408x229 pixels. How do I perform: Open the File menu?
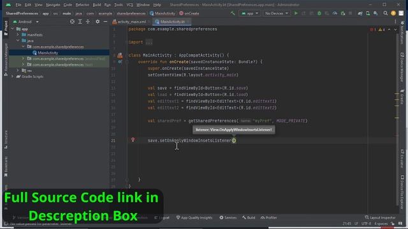click(x=18, y=4)
